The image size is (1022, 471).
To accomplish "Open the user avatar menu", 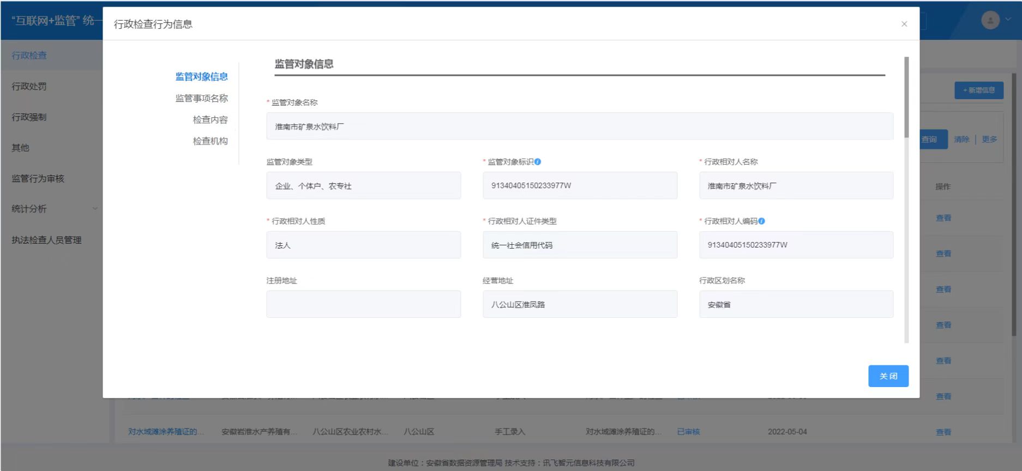I will pos(990,20).
